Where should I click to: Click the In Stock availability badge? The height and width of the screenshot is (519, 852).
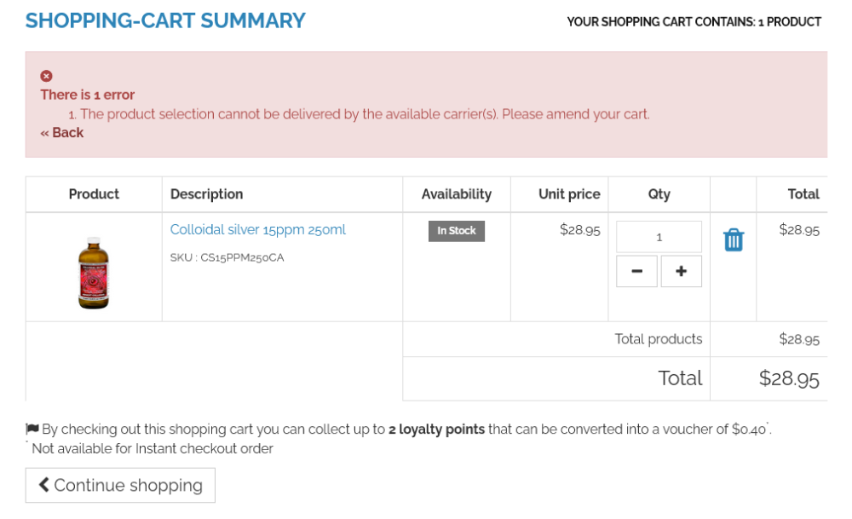tap(457, 230)
